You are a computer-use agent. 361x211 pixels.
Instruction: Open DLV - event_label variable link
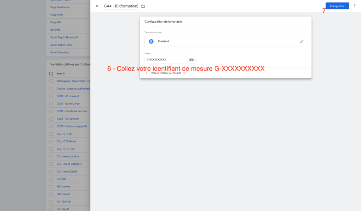click(x=67, y=171)
